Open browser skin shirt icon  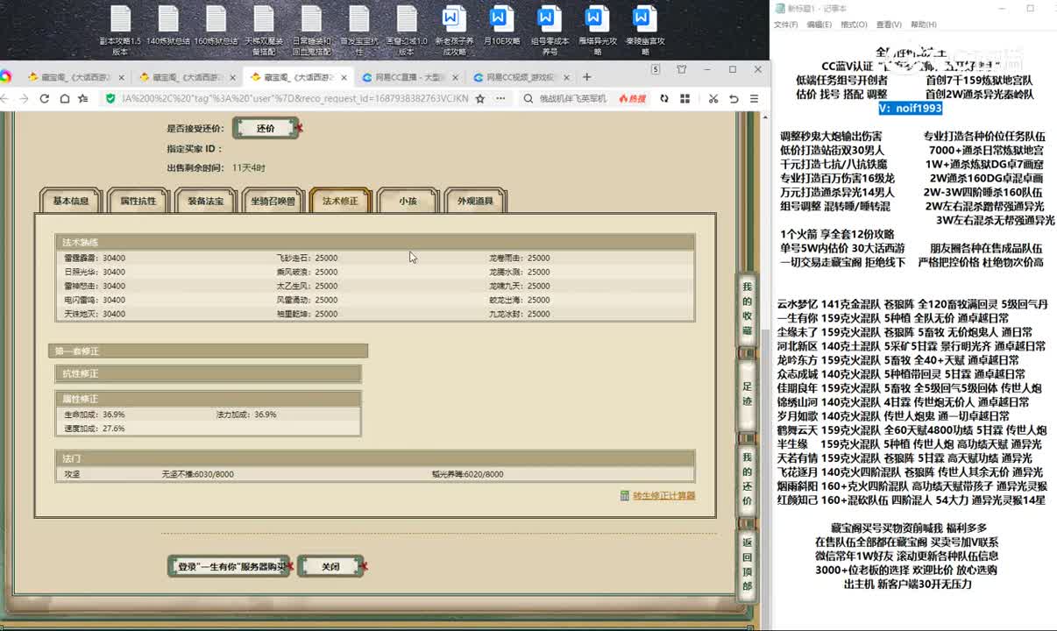point(681,69)
